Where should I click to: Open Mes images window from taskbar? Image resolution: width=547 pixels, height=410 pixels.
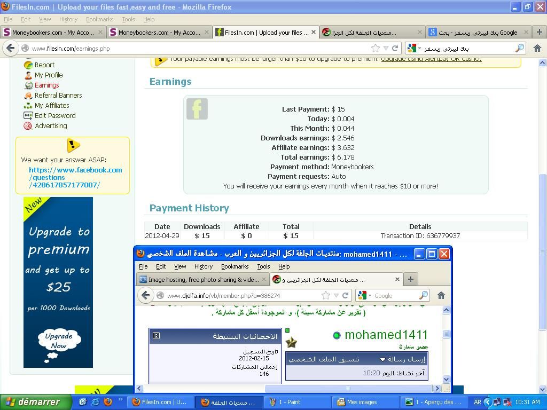click(364, 402)
